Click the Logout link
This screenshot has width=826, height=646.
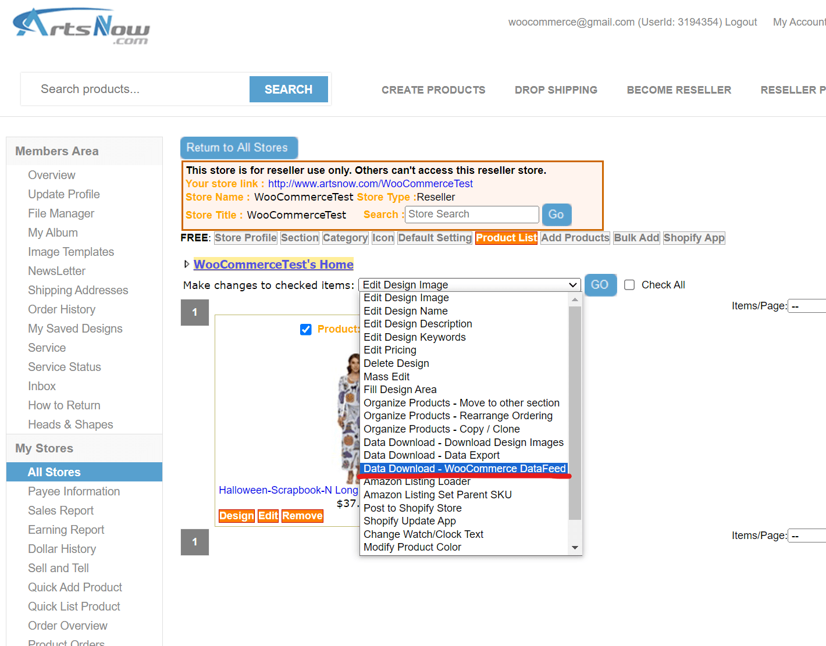pyautogui.click(x=740, y=22)
